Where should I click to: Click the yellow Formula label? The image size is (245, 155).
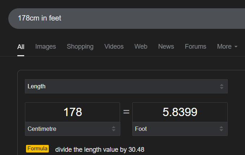[x=37, y=149]
